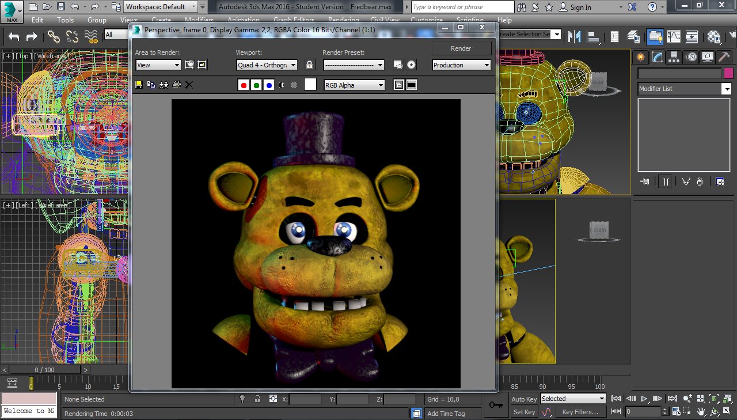
Task: Open the Edit menu
Action: pos(37,20)
